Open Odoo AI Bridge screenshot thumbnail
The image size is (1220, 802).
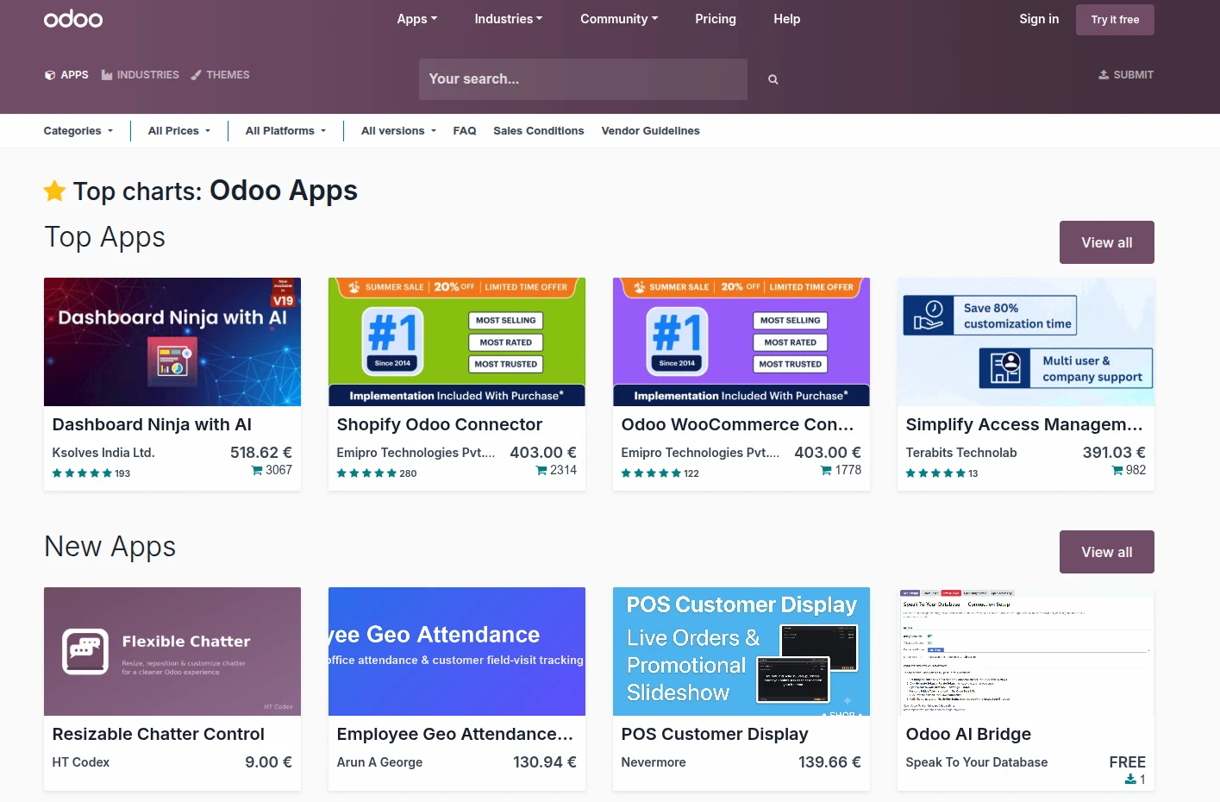click(x=1026, y=651)
